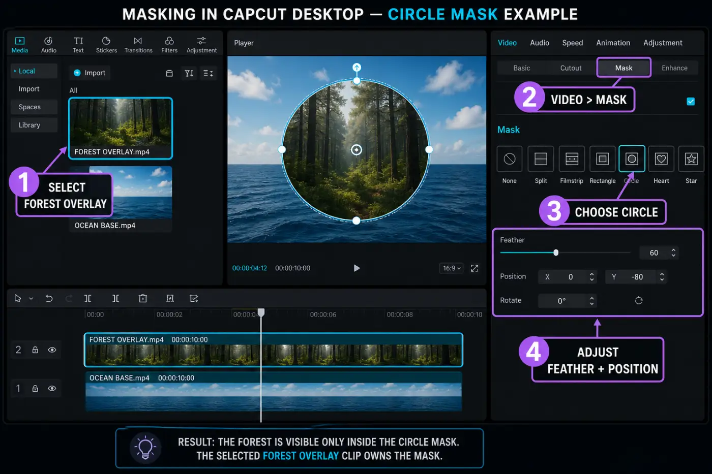
Task: Toggle the Mask enable checkbox
Action: coord(691,101)
